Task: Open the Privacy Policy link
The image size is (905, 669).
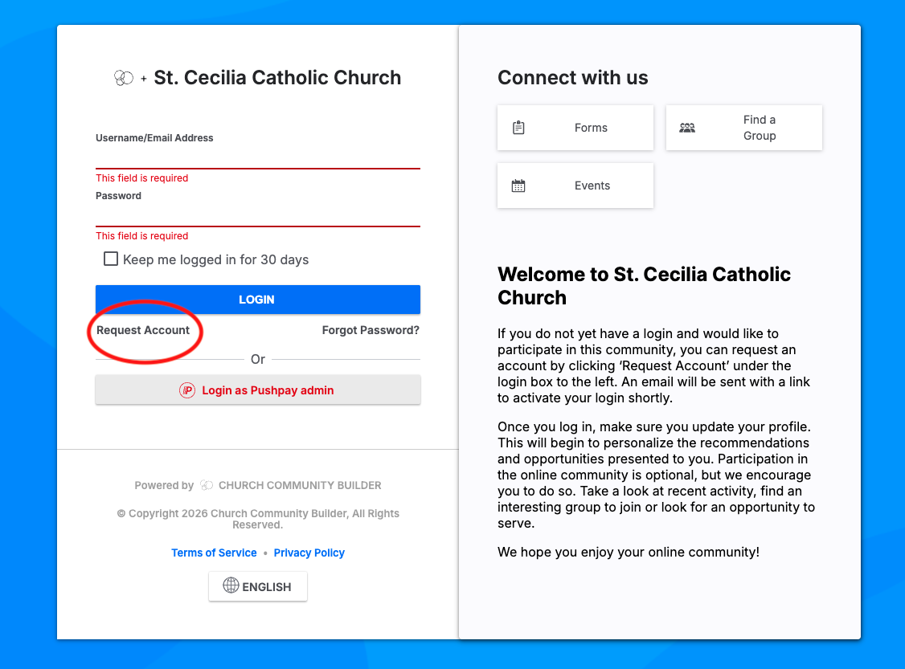Action: pyautogui.click(x=309, y=553)
